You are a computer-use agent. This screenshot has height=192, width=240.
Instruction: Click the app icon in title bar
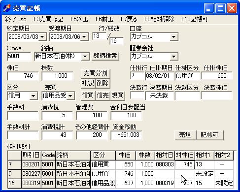tap(7, 8)
